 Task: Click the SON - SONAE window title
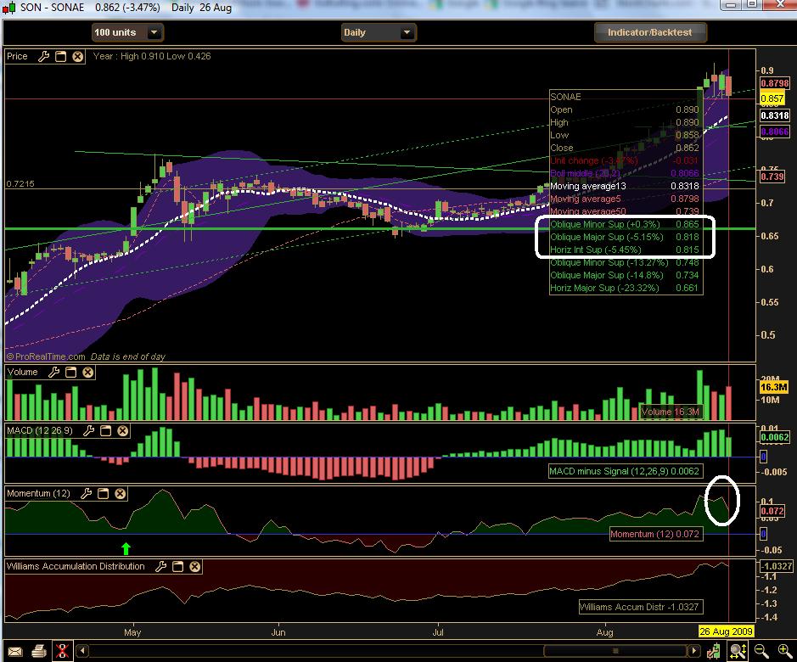(x=52, y=8)
